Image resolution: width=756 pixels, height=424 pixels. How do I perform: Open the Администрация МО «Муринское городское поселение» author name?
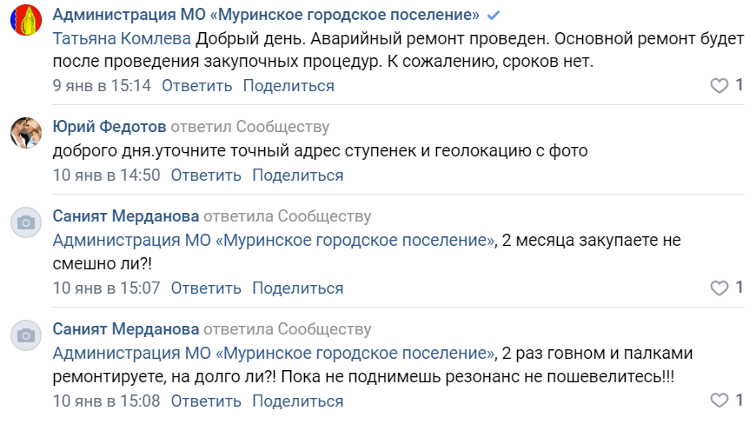(266, 16)
